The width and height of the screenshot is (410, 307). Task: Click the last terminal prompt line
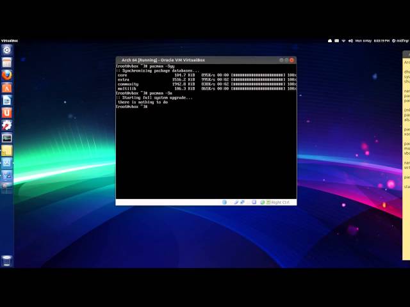(x=131, y=107)
